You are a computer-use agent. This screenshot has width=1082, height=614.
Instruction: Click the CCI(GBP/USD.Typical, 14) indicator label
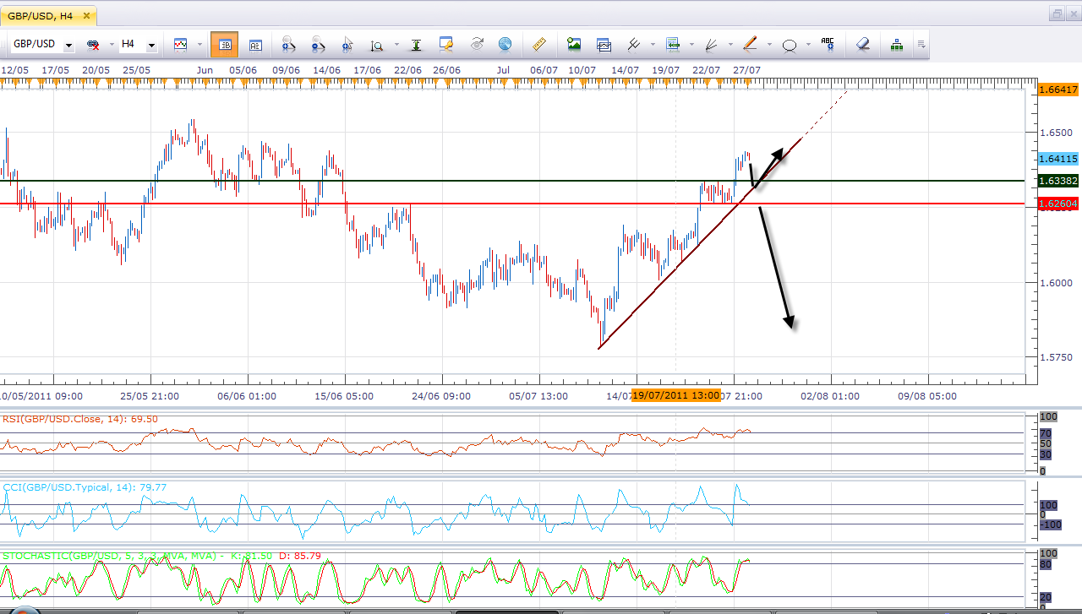[85, 487]
